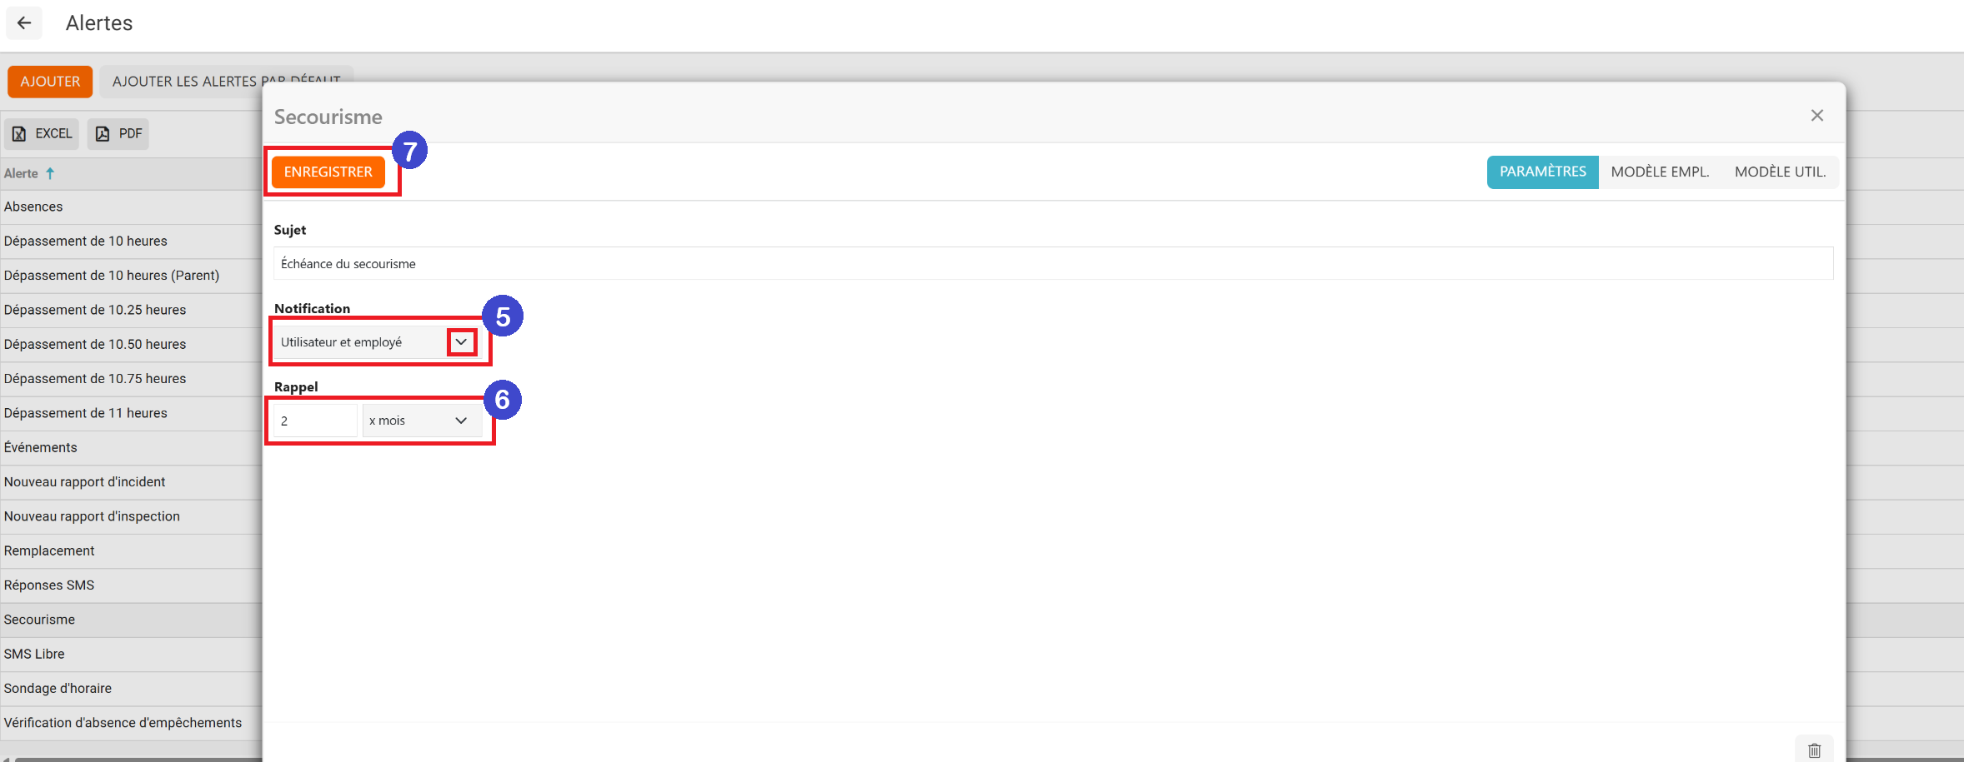
Task: Click the trash delete icon
Action: [1814, 750]
